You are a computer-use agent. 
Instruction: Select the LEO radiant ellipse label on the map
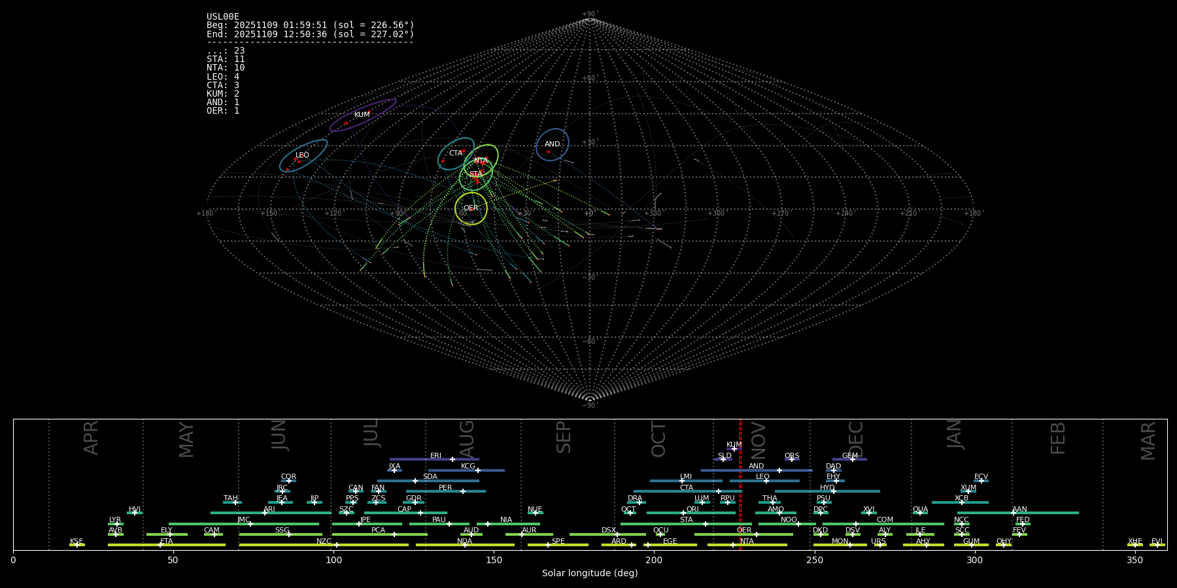pyautogui.click(x=302, y=155)
